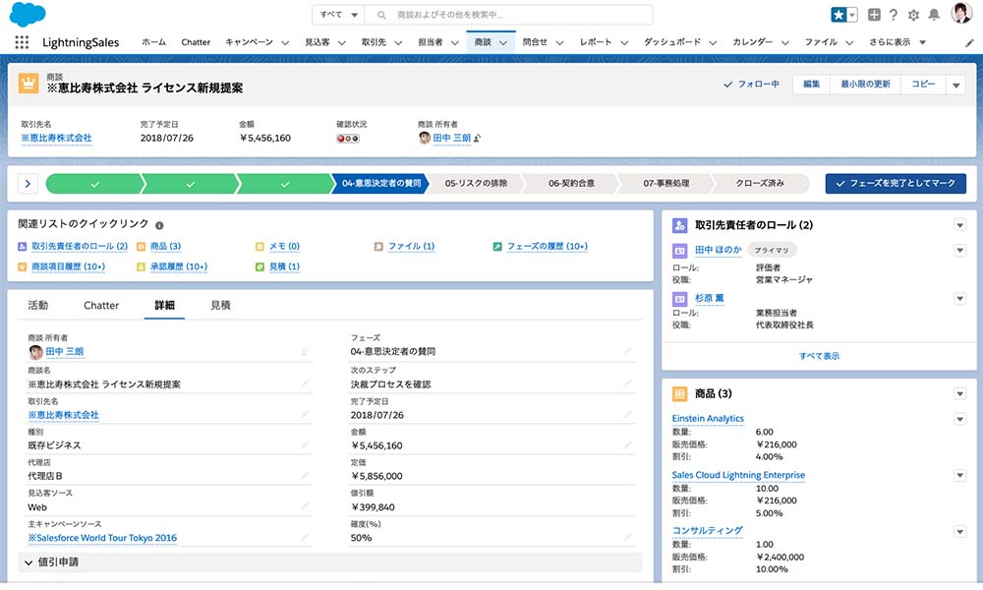Viewport: 983px width, 590px height.
Task: Toggle the フォロー中 follow button
Action: coord(751,84)
